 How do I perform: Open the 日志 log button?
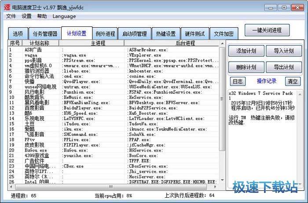[x=238, y=81]
